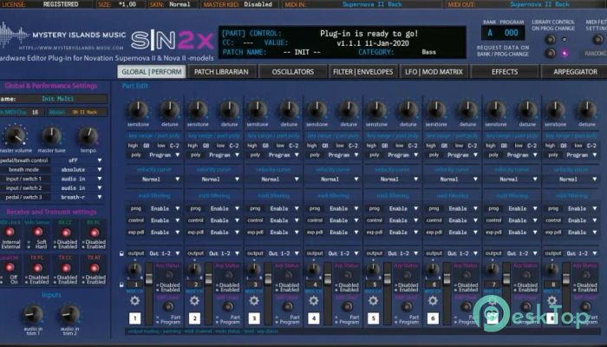Toggle the TX CC red button
Image resolution: width=607 pixels, height=347 pixels.
coord(66,267)
